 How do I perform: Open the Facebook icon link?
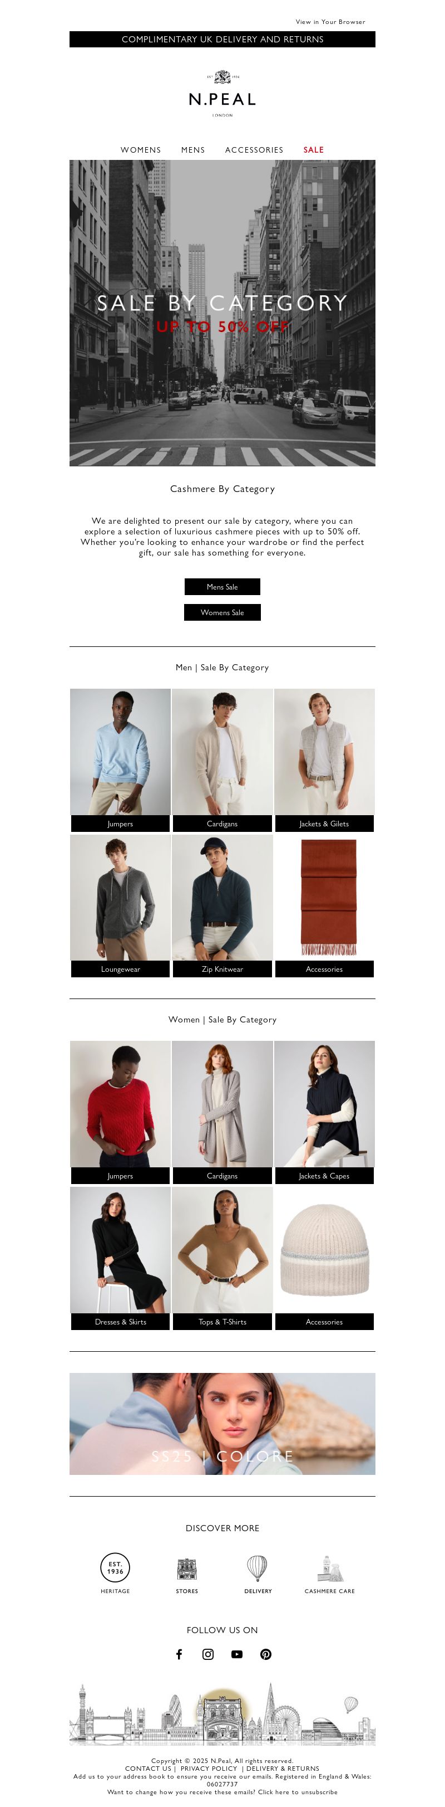pyautogui.click(x=180, y=1654)
